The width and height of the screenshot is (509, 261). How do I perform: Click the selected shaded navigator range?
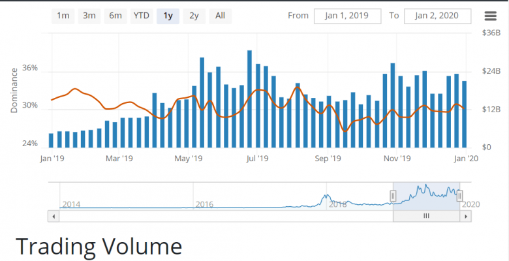(x=426, y=196)
